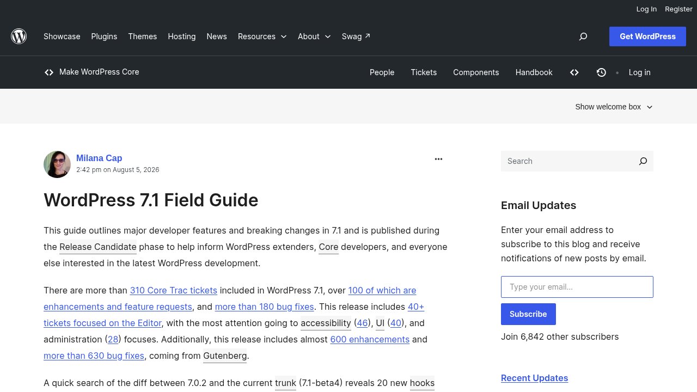Image resolution: width=697 pixels, height=392 pixels.
Task: Open the header search magnifier icon
Action: click(x=583, y=36)
